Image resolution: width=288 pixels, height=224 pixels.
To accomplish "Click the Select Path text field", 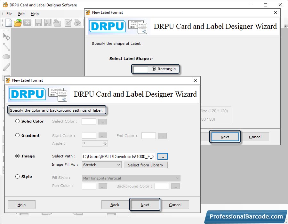I will click(118, 156).
